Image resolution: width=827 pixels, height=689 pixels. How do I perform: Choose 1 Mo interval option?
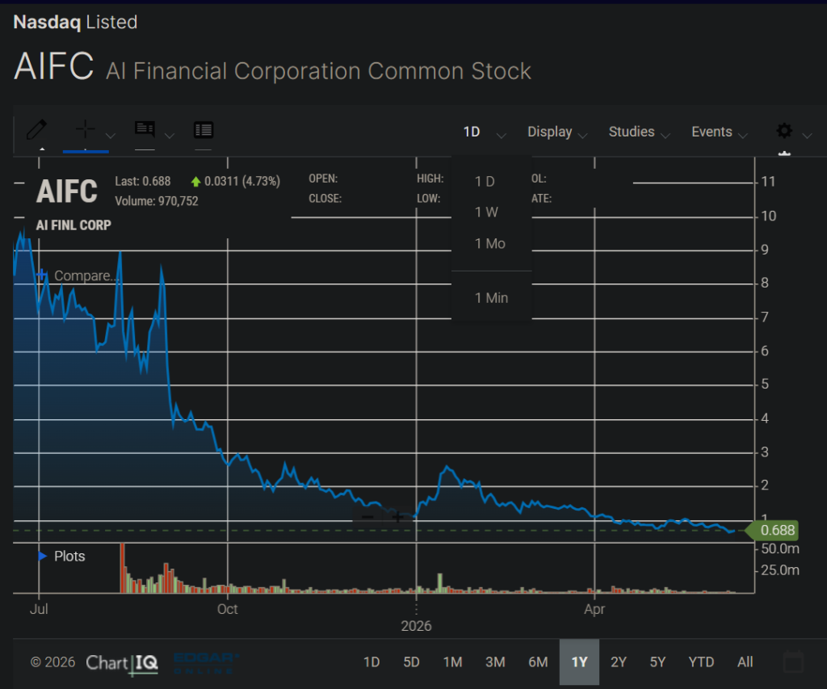pyautogui.click(x=491, y=243)
